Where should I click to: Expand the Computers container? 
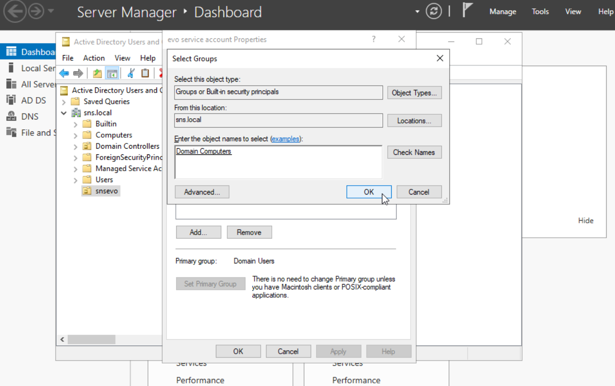pyautogui.click(x=75, y=135)
